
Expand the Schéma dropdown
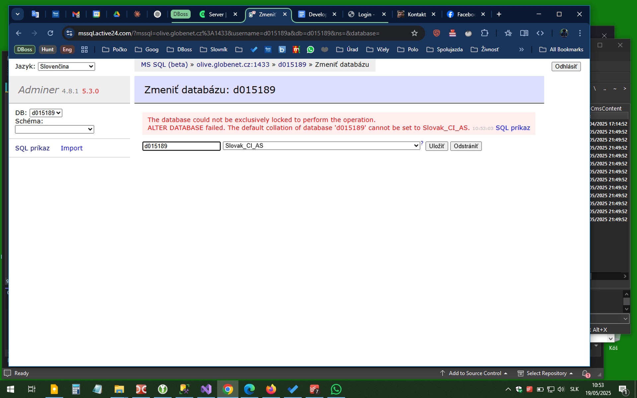[54, 129]
